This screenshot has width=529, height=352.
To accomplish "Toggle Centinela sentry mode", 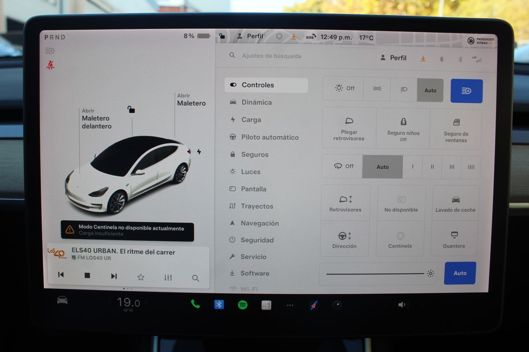I will click(400, 239).
